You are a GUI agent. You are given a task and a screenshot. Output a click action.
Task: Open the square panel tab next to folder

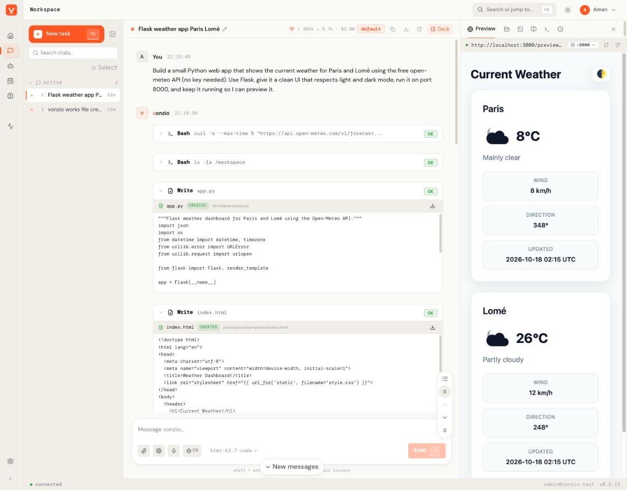pyautogui.click(x=520, y=29)
